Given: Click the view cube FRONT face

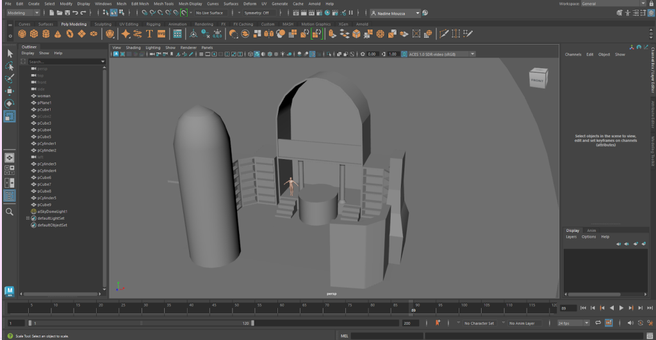Looking at the screenshot, I should point(537,80).
